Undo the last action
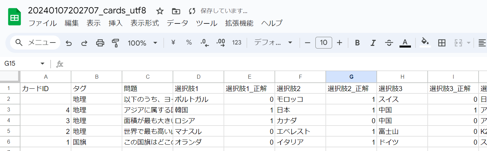Image resolution: width=487 pixels, height=151 pixels. (69, 43)
